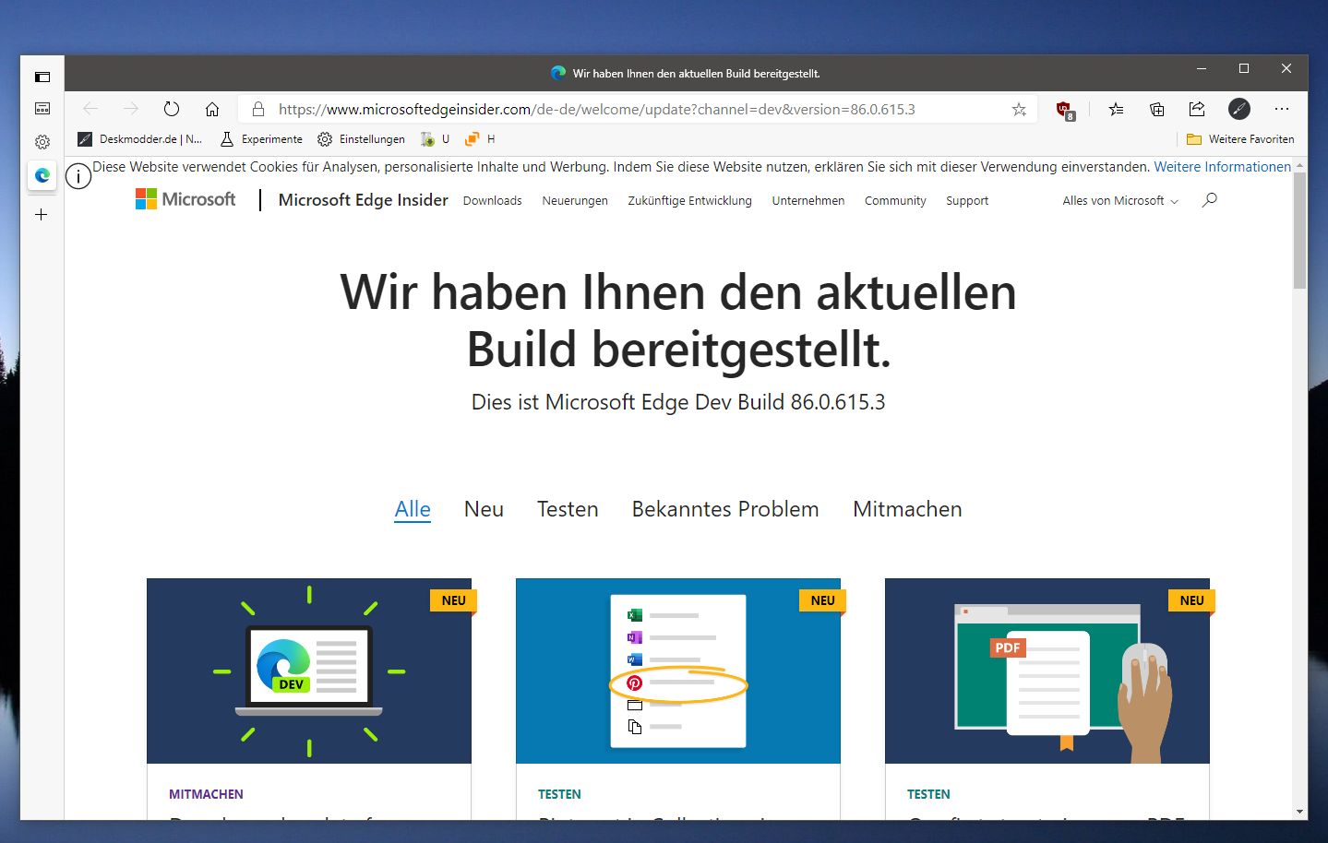This screenshot has width=1328, height=843.
Task: Open the Downloads menu item
Action: (493, 201)
